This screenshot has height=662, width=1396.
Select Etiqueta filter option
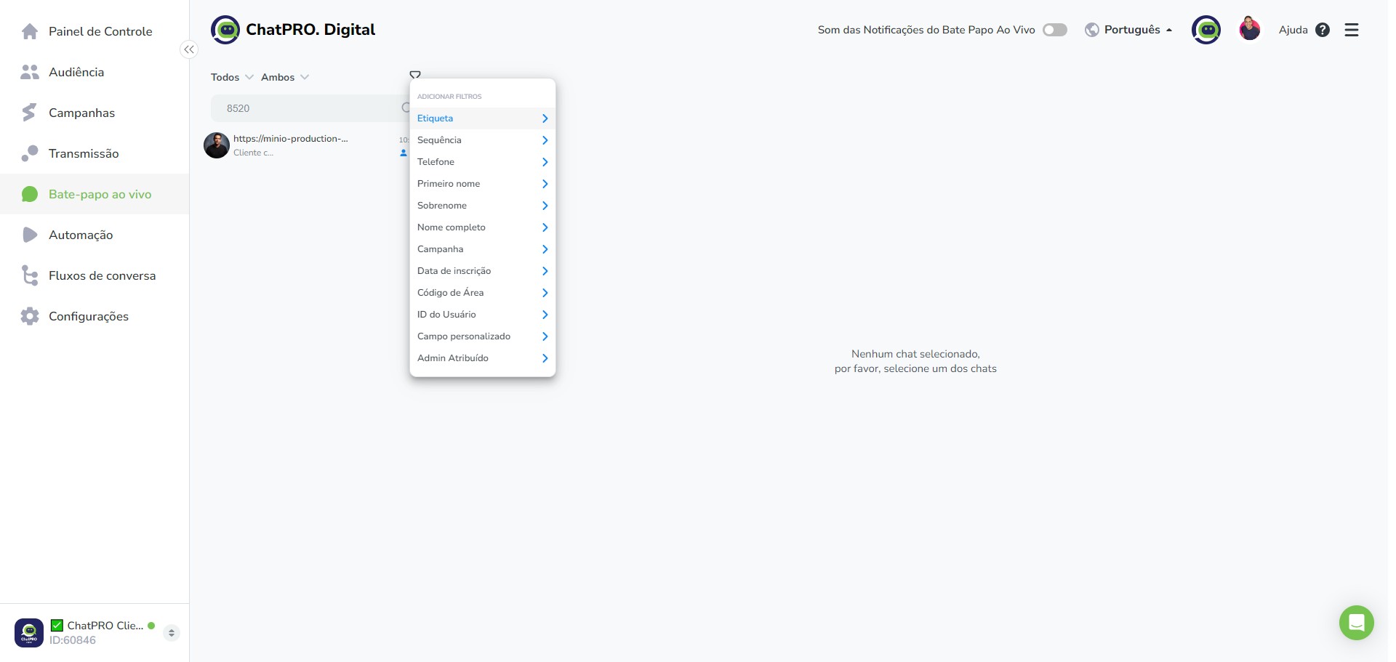pyautogui.click(x=483, y=118)
